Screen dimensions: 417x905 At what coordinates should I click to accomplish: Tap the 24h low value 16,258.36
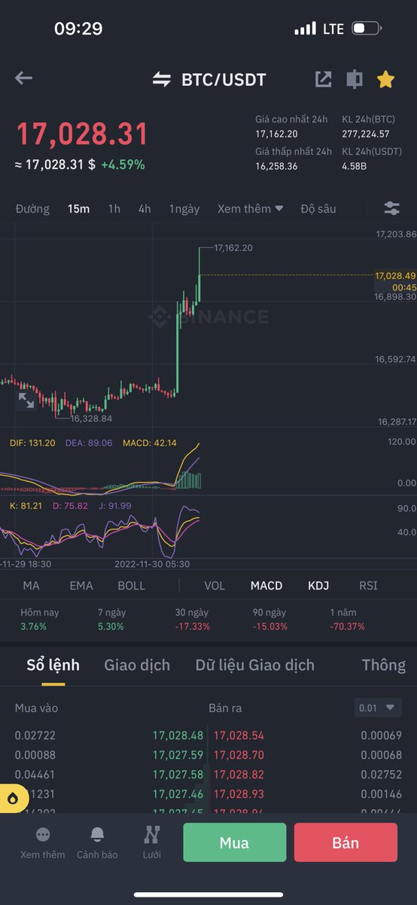[x=276, y=166]
